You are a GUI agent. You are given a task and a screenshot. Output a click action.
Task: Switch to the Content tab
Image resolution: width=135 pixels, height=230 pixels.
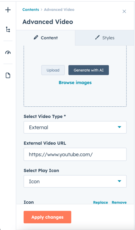click(46, 38)
